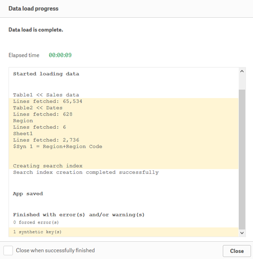The width and height of the screenshot is (253, 259).
Task: Click the 'Table2 << Dates' log entry
Action: [x=38, y=108]
